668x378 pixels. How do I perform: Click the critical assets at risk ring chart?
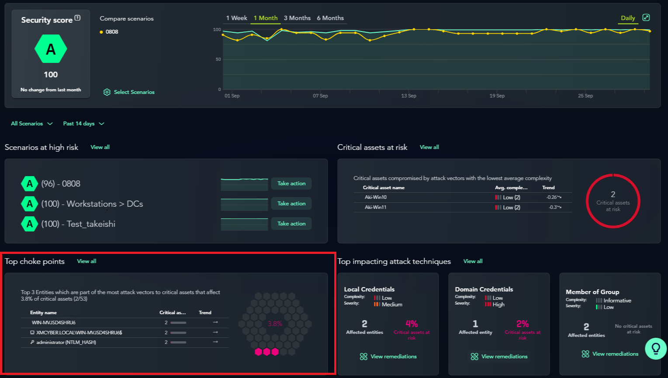click(613, 201)
